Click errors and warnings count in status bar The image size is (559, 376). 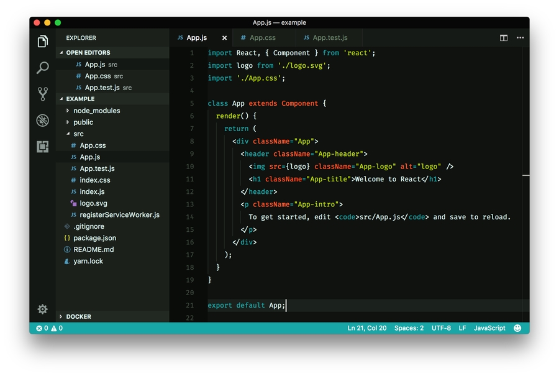coord(49,328)
